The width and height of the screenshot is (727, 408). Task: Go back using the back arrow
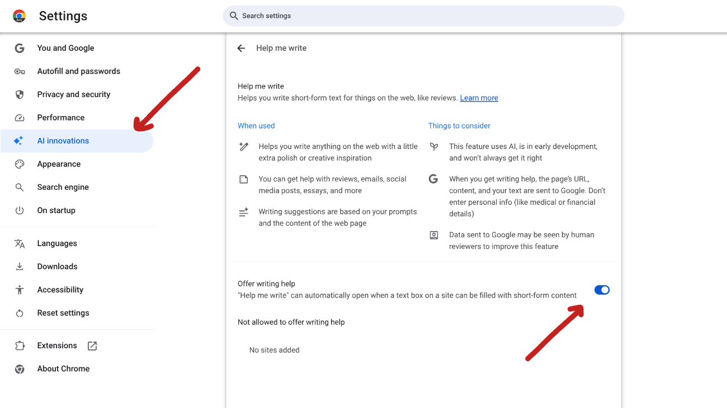point(241,48)
